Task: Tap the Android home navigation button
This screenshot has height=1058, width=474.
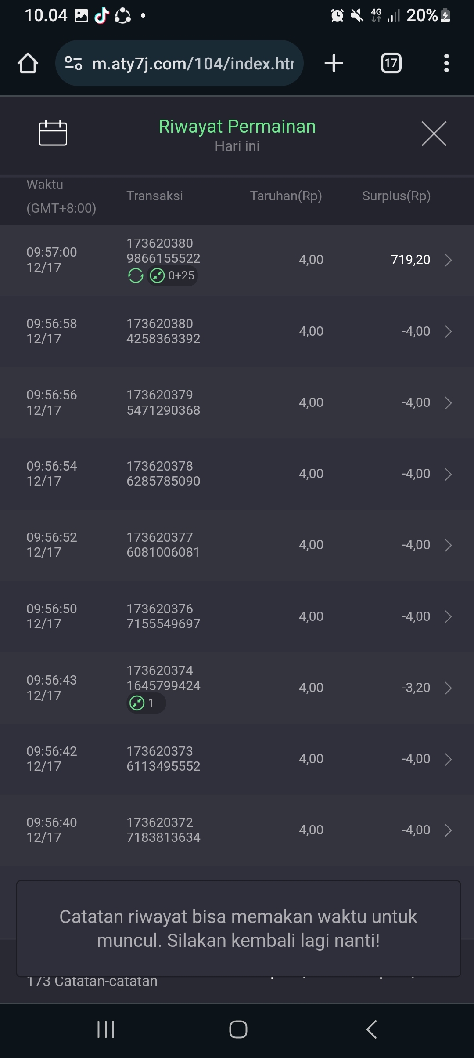Action: click(x=238, y=1029)
